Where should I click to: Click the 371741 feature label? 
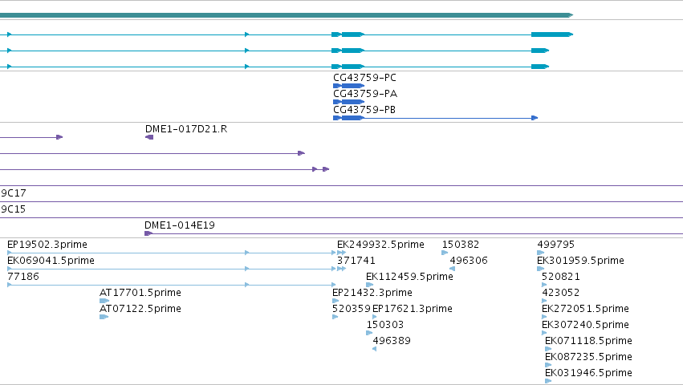(x=356, y=261)
